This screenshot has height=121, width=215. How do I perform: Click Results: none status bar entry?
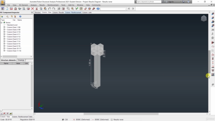117,120
